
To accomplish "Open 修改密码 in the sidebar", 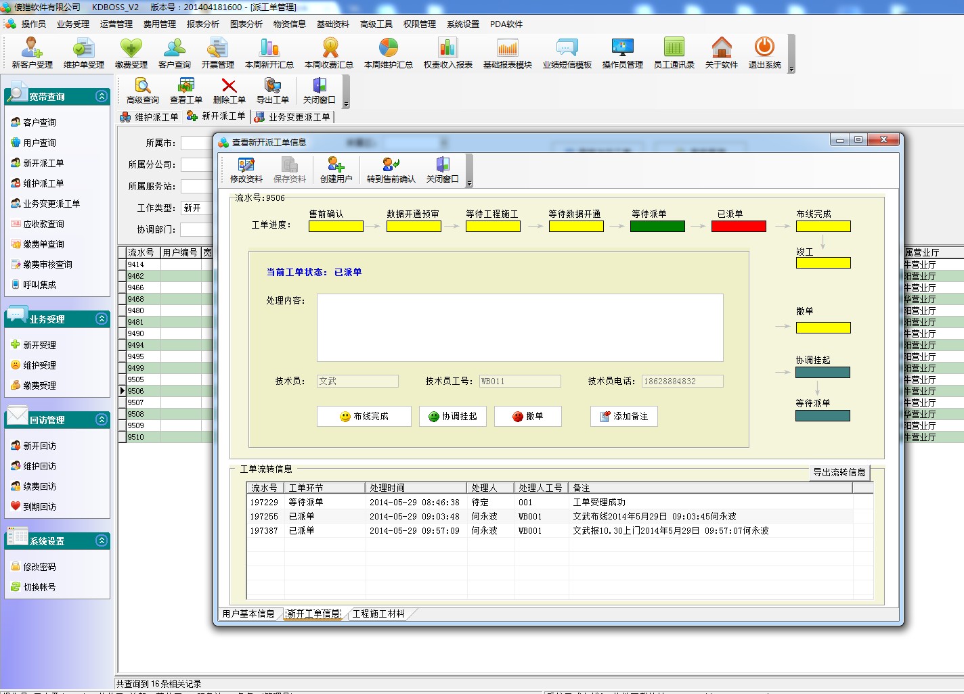I will [x=39, y=567].
